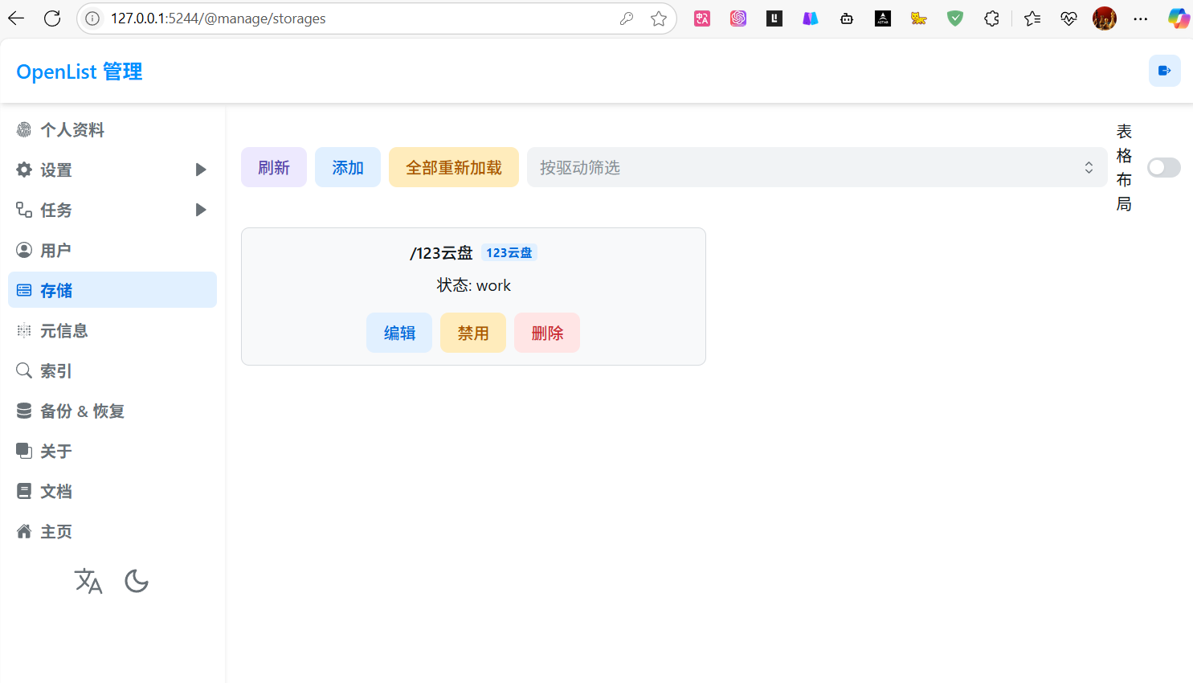Open the blue-purple books extension icon
This screenshot has height=683, width=1193.
[x=811, y=18]
